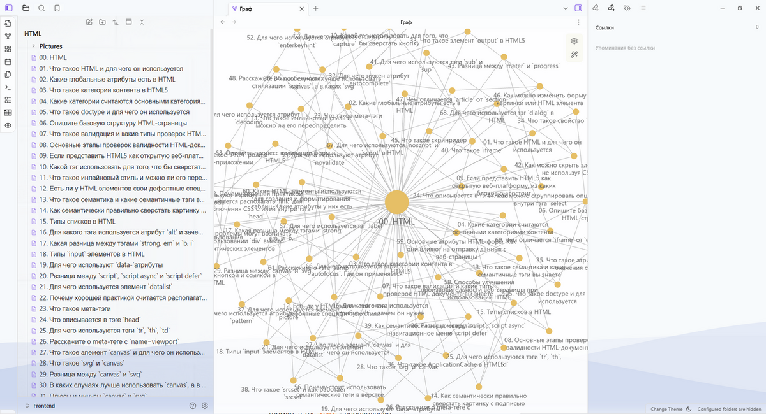Create a new folder in file explorer
The image size is (766, 414).
[x=102, y=22]
